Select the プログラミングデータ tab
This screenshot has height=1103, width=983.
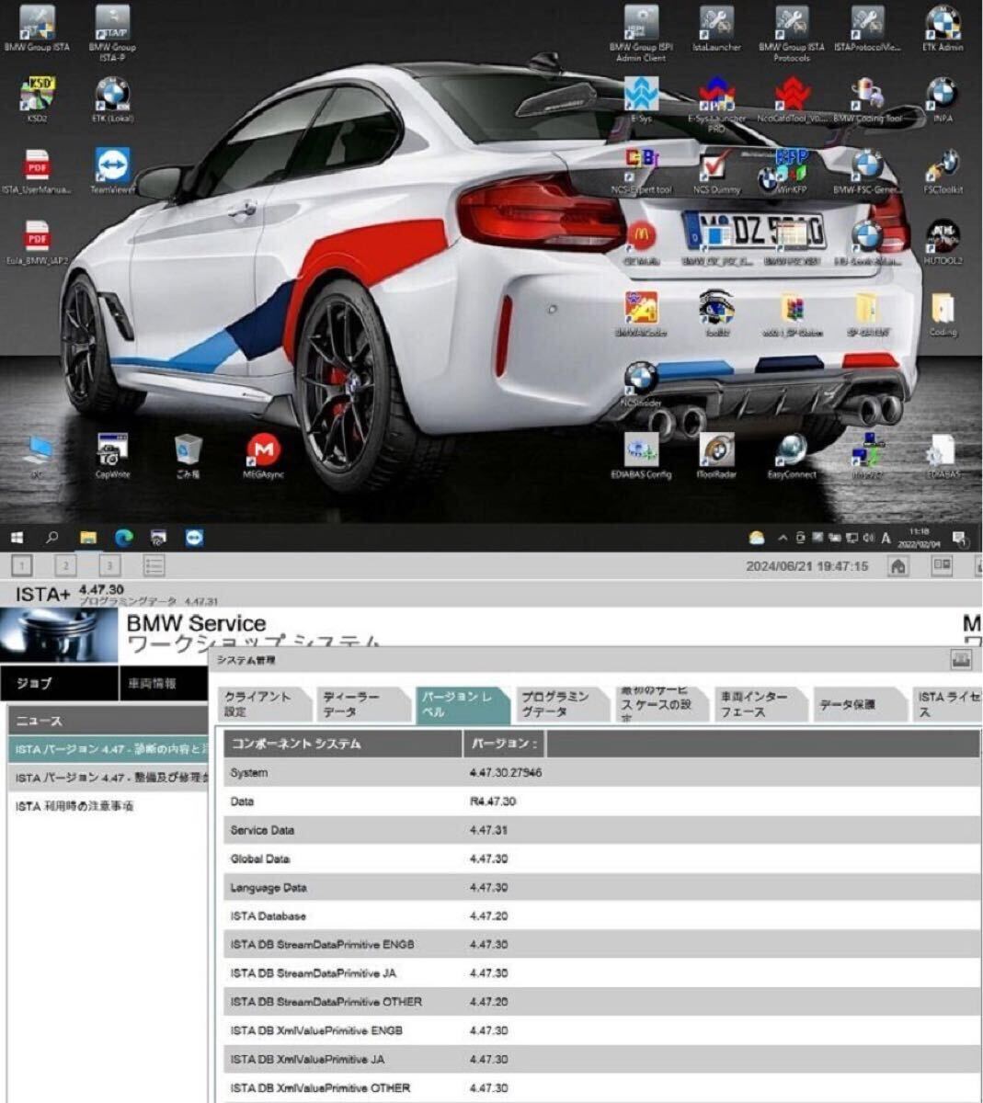click(557, 704)
